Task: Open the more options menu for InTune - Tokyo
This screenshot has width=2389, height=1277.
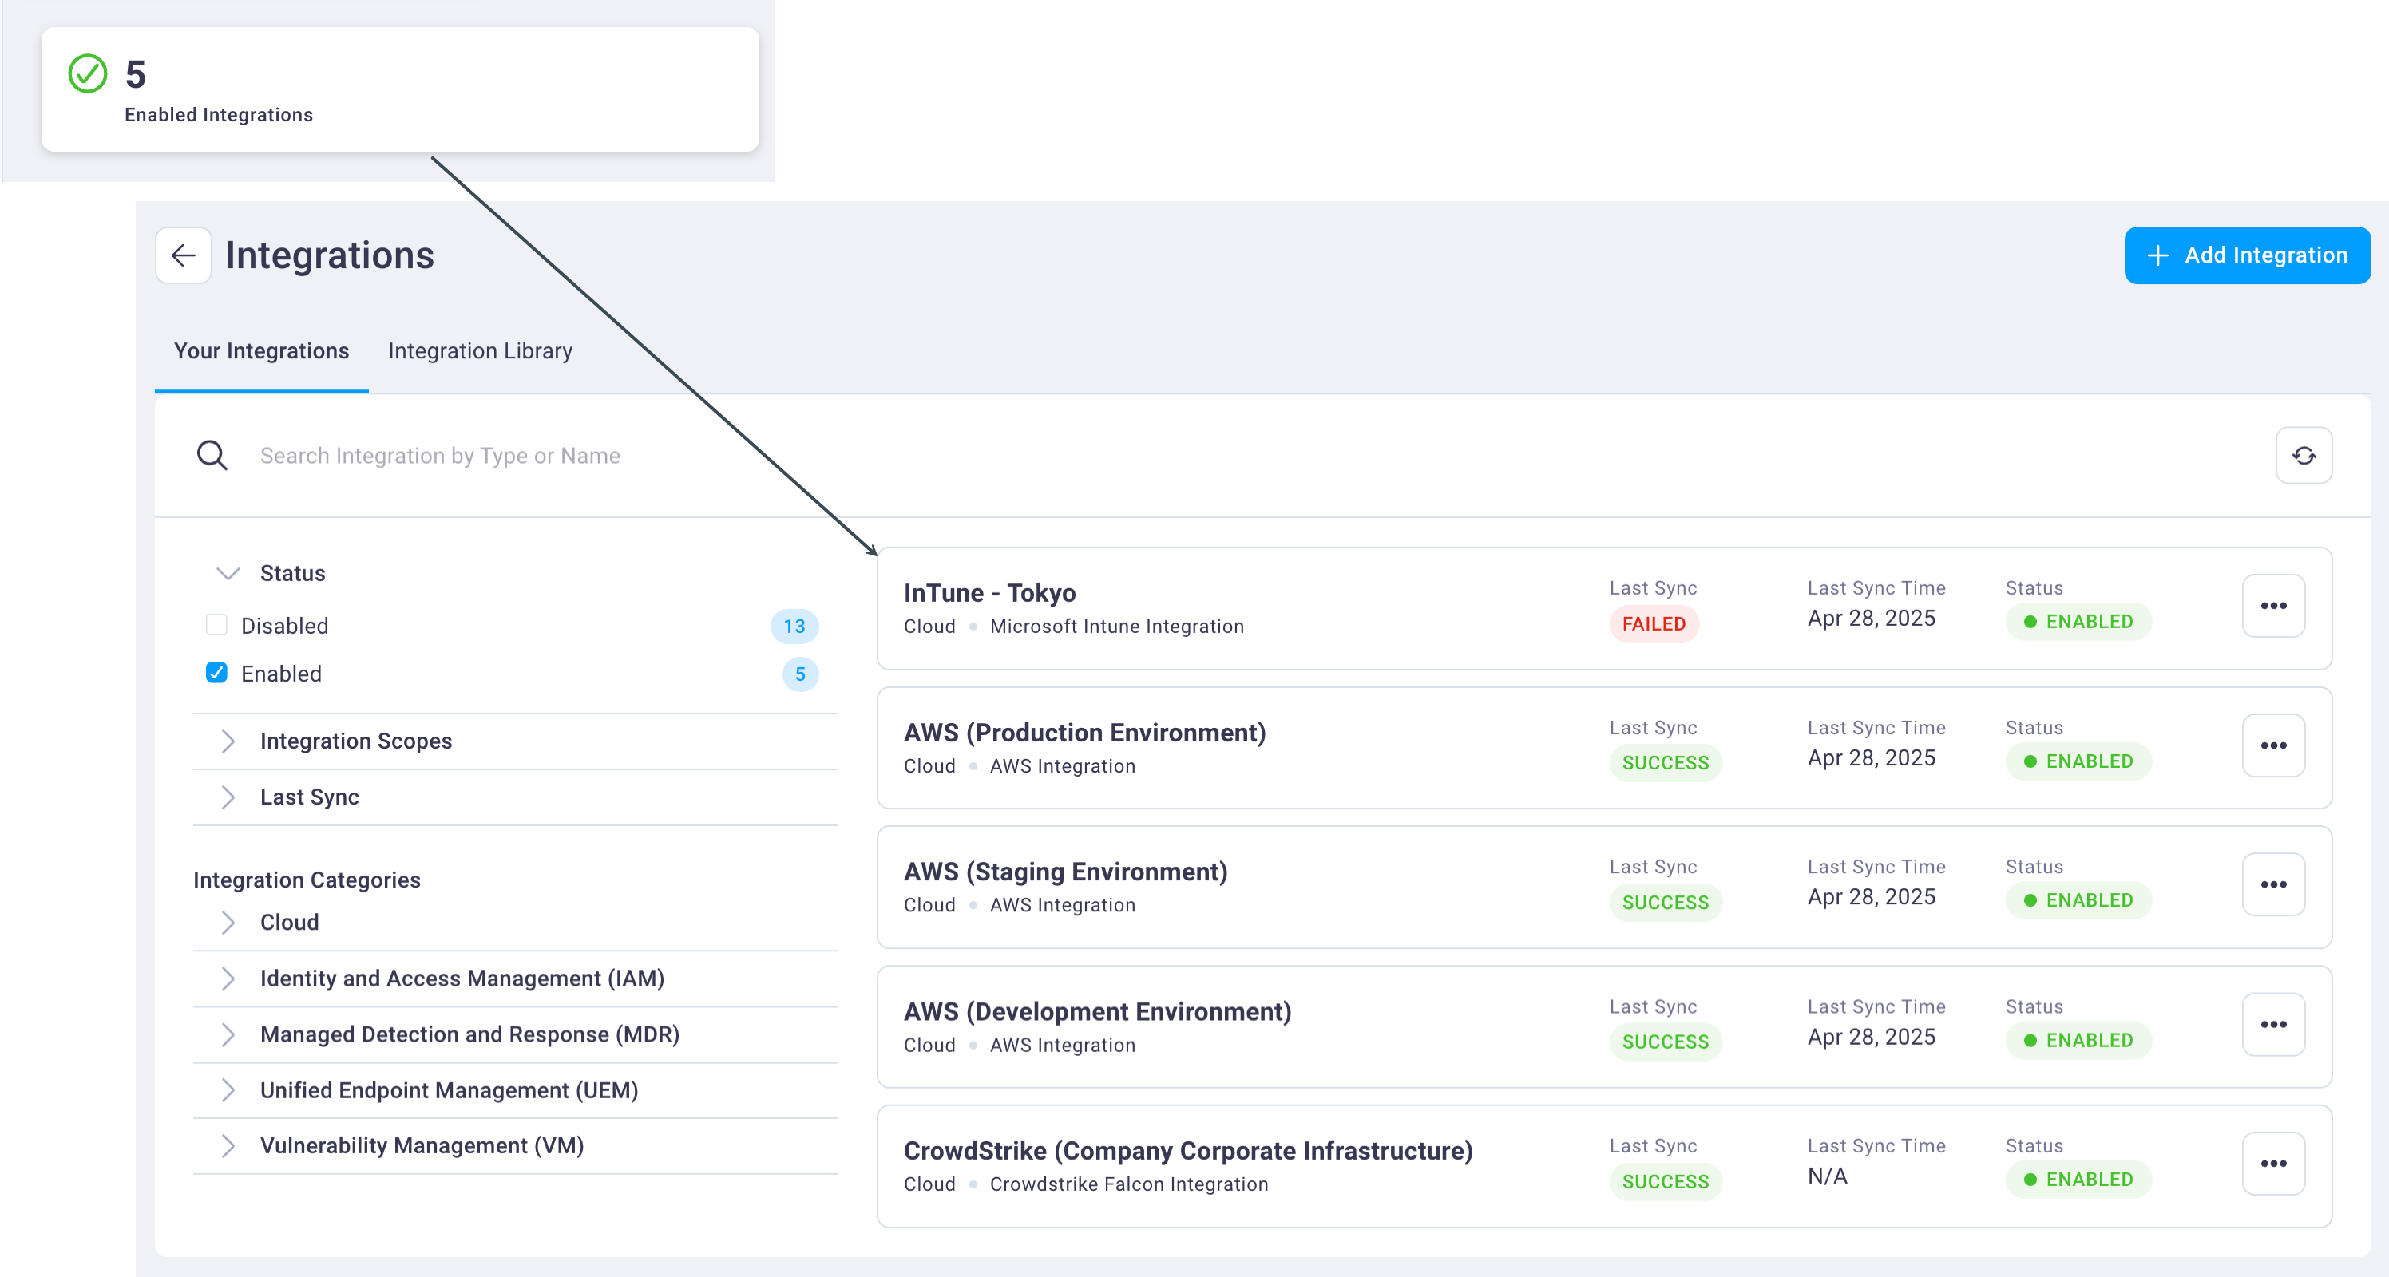Action: click(2273, 605)
